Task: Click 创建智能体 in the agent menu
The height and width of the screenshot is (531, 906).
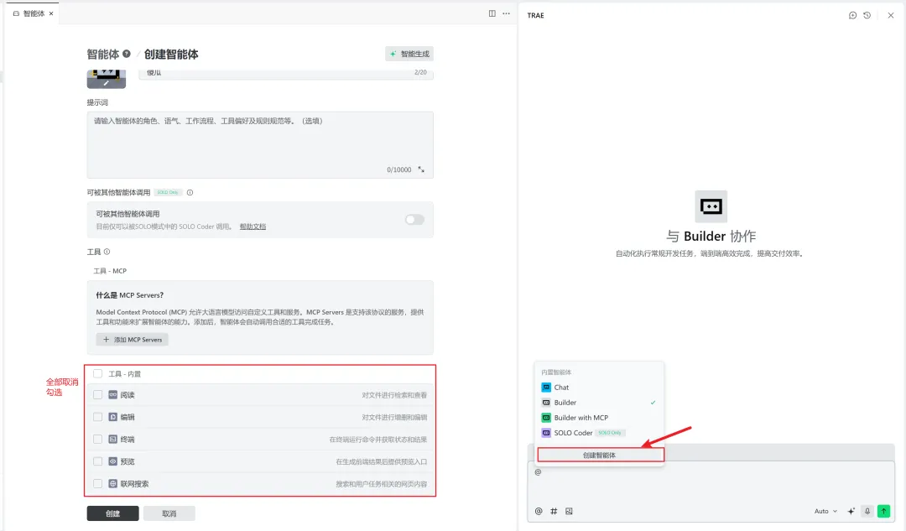Action: coord(601,455)
